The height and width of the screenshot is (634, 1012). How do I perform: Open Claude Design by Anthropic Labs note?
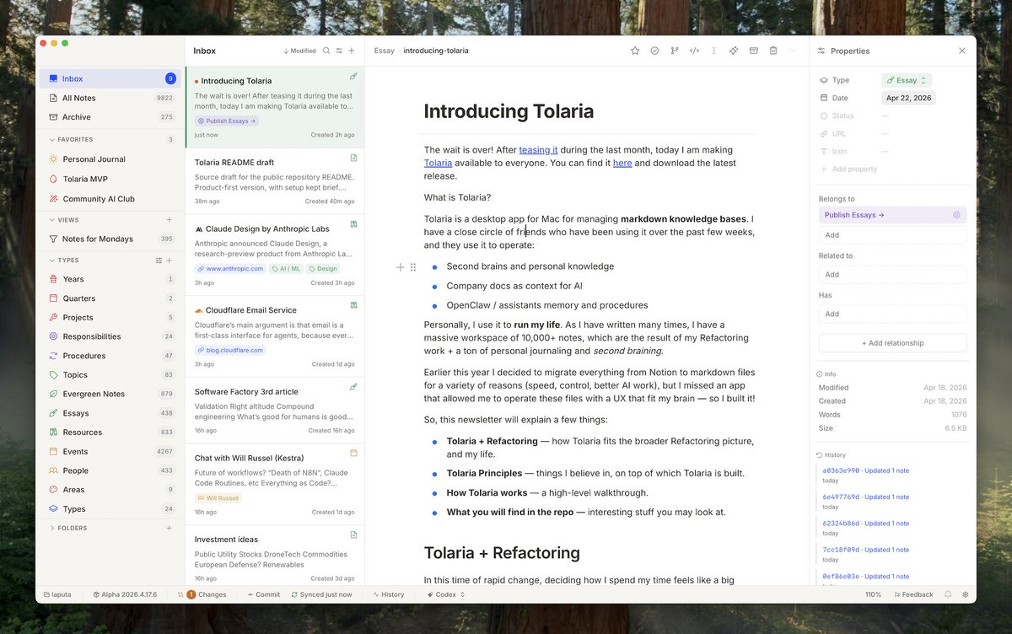coord(275,254)
